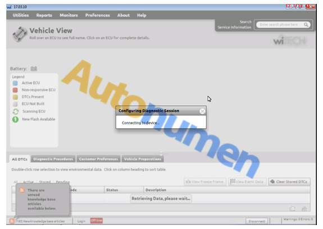The height and width of the screenshot is (229, 323).
Task: Click the wi application icon in title bar
Action: [x=10, y=7]
